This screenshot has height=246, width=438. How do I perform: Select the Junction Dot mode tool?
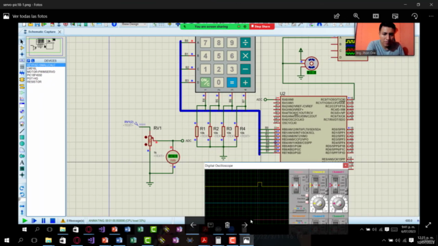[x=22, y=54]
